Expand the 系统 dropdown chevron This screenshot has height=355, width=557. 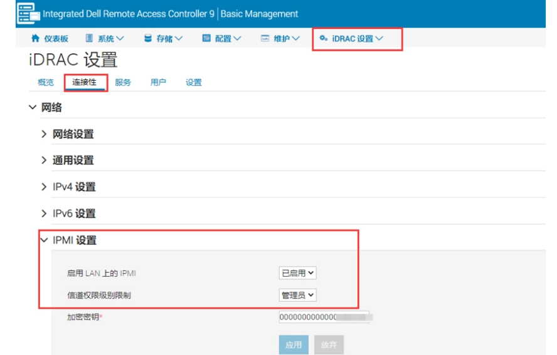point(120,38)
